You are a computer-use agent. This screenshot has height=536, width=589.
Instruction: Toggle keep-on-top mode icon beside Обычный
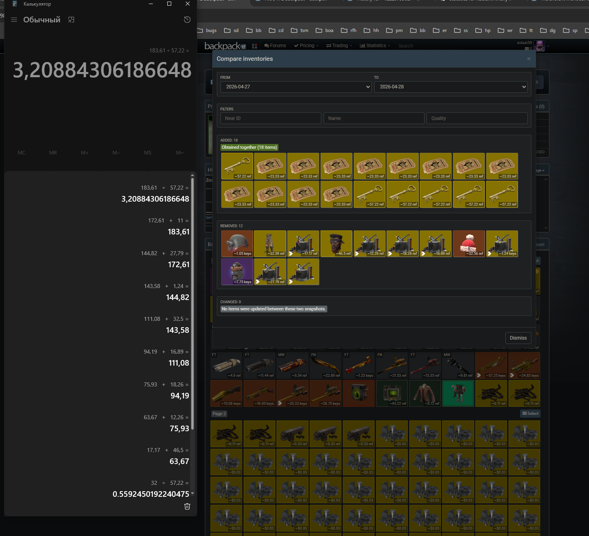click(71, 20)
